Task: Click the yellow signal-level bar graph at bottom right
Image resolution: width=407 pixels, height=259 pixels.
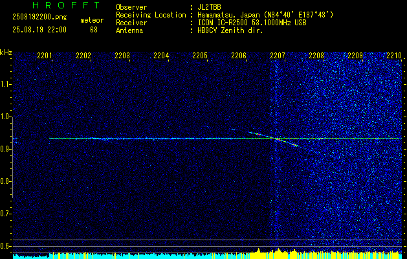Action: (x=325, y=255)
